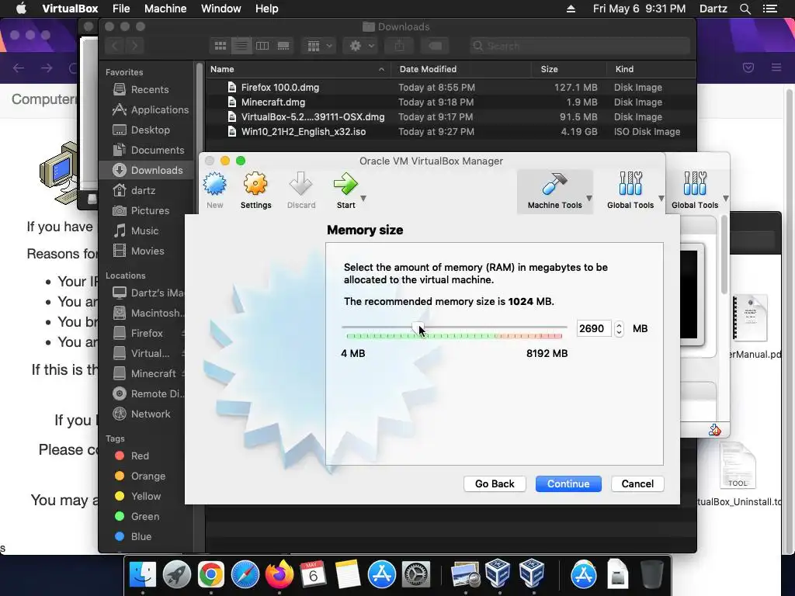Image resolution: width=795 pixels, height=596 pixels.
Task: Select Downloads in Finder sidebar
Action: point(146,170)
